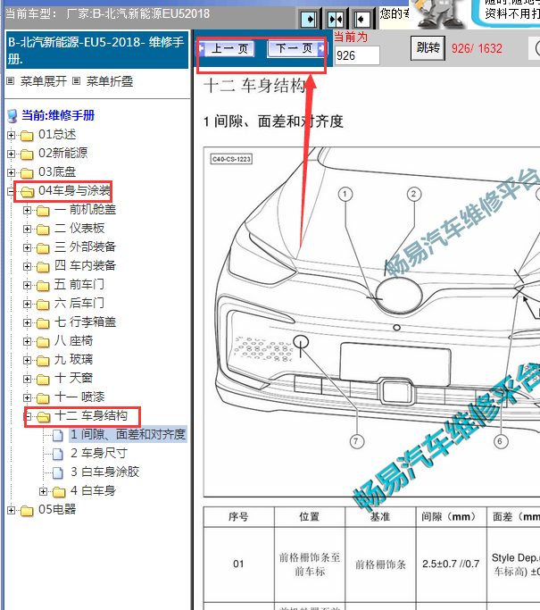
Task: Expand the 八 座椅 node
Action: tap(27, 341)
